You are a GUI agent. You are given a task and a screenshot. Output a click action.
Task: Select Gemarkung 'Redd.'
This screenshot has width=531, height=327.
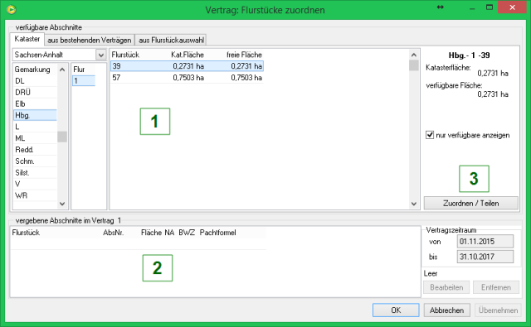click(x=35, y=150)
